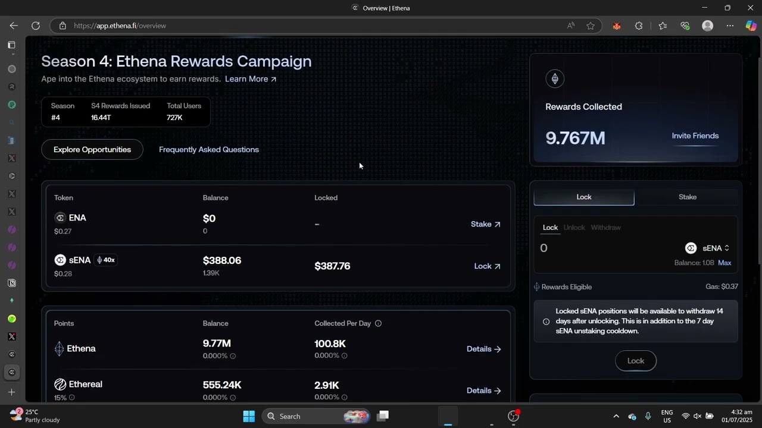Viewport: 762px width, 428px height.
Task: Switch to the Stake tab
Action: point(688,197)
